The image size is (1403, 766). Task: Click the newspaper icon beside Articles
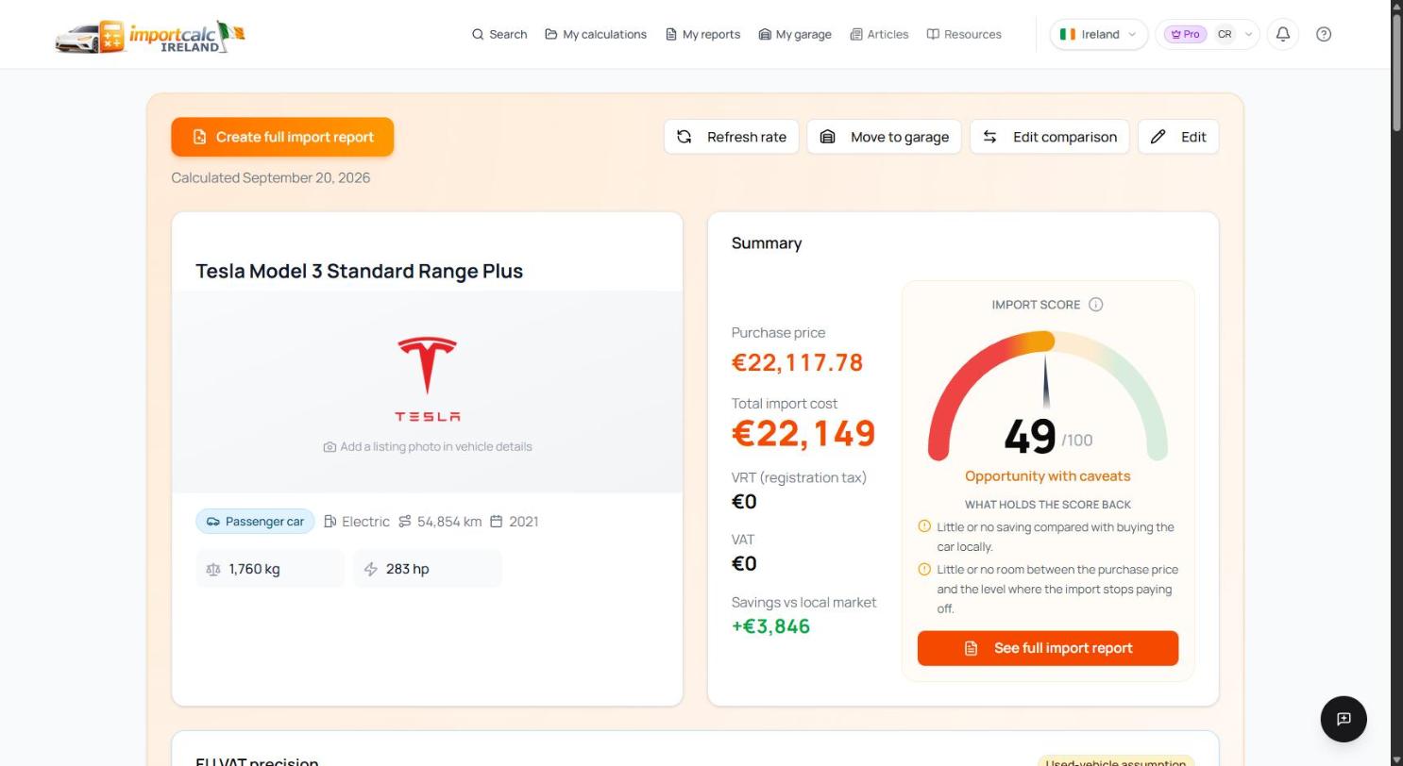(856, 34)
